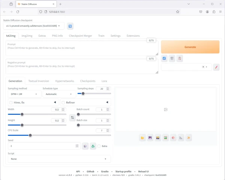Open PNG Info tab
Image resolution: width=225 pixels, height=180 pixels.
[57, 36]
